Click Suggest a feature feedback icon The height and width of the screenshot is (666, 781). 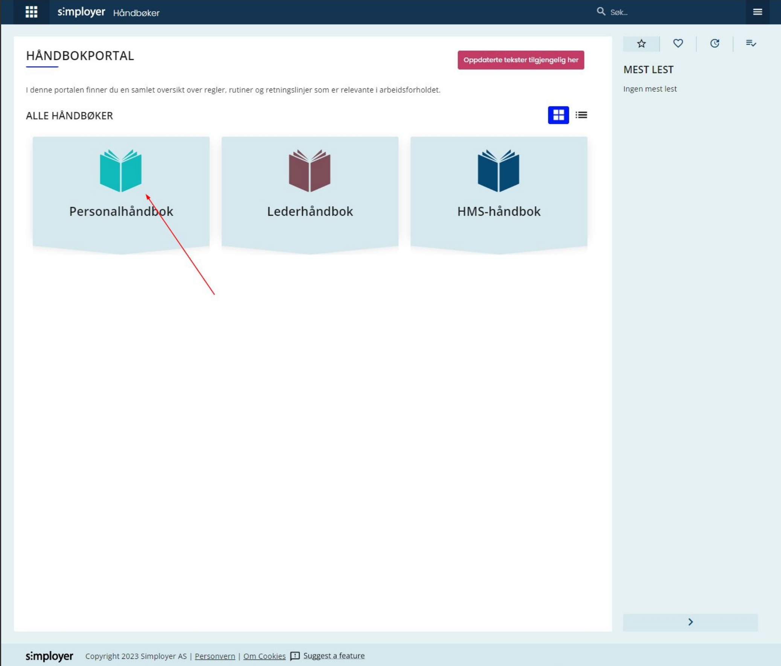coord(295,656)
